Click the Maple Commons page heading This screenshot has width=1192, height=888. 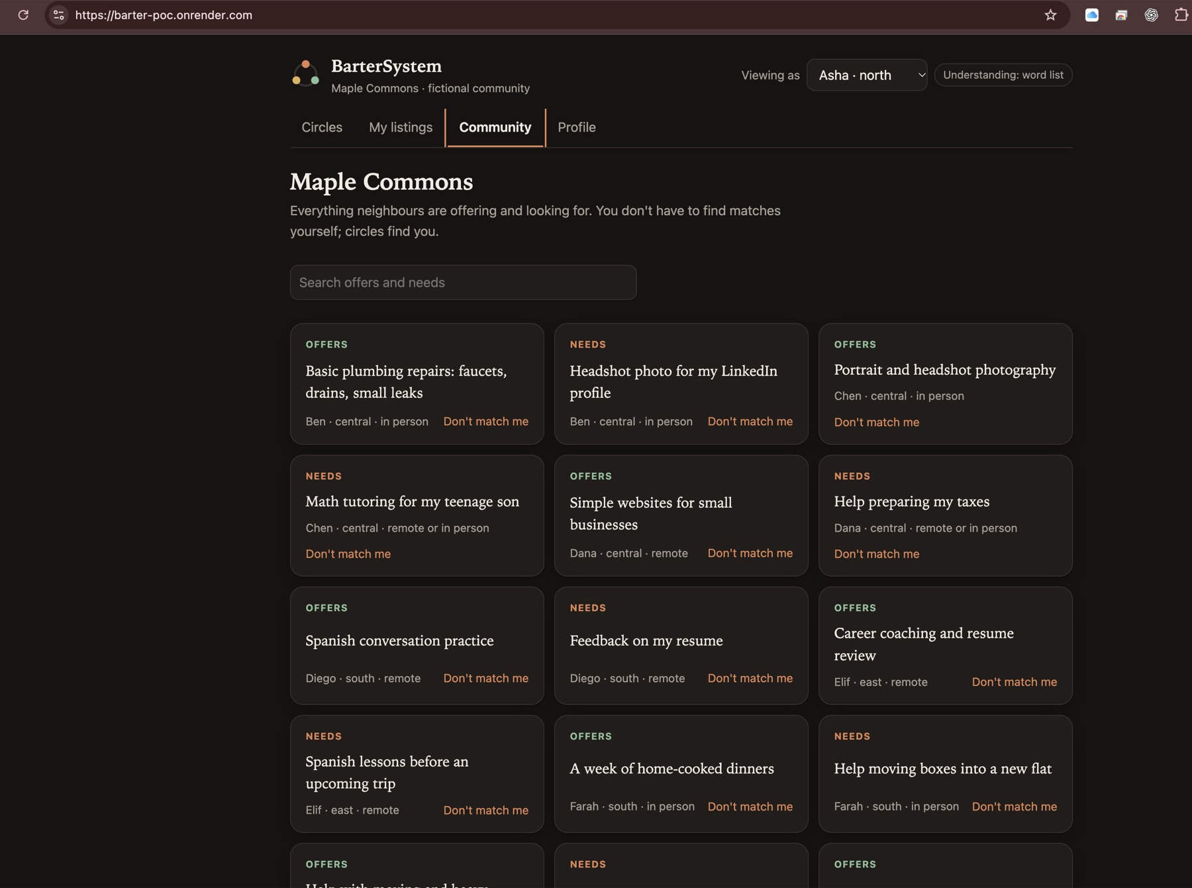coord(381,181)
